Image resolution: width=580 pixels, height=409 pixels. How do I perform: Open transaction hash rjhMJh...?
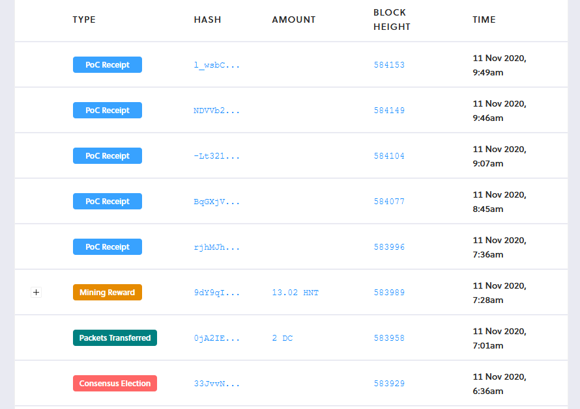coord(216,246)
